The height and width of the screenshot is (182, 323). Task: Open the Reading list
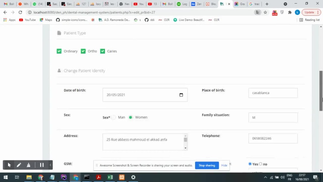pyautogui.click(x=309, y=20)
